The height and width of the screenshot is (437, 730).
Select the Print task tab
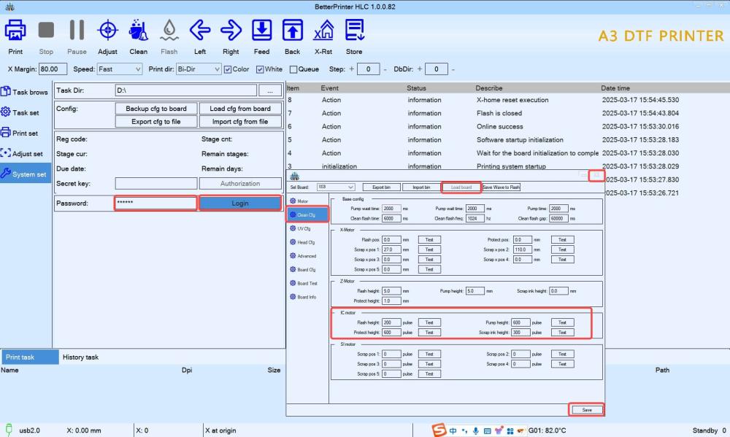[29, 357]
